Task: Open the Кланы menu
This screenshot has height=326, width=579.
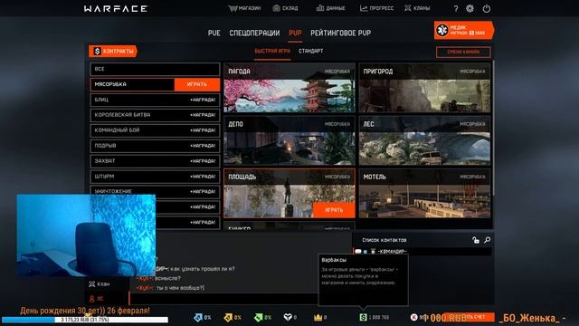Action: coord(417,8)
